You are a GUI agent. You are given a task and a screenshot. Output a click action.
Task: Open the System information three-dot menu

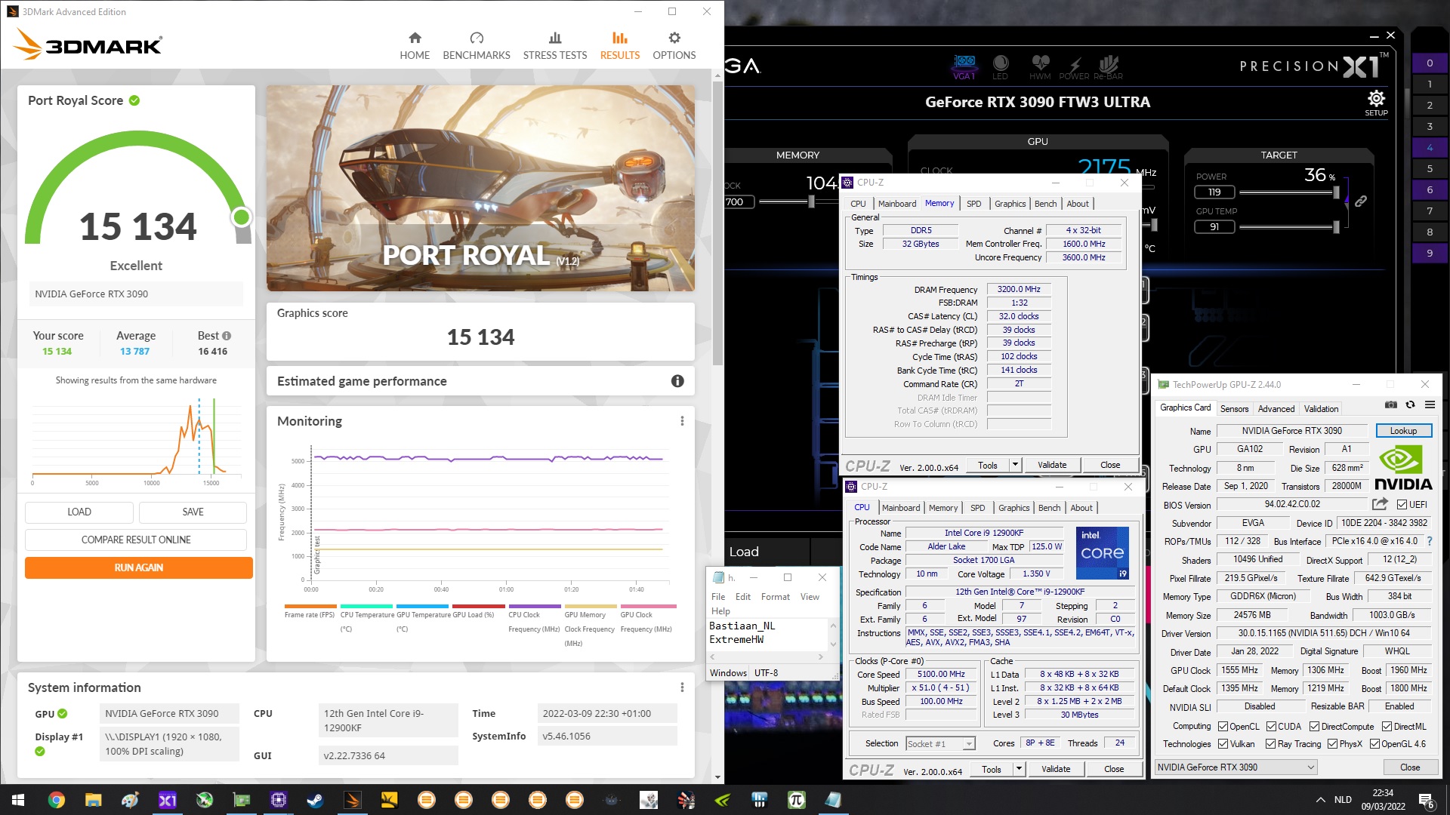pyautogui.click(x=682, y=687)
